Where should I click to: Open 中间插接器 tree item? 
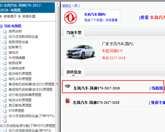click(x=17, y=58)
